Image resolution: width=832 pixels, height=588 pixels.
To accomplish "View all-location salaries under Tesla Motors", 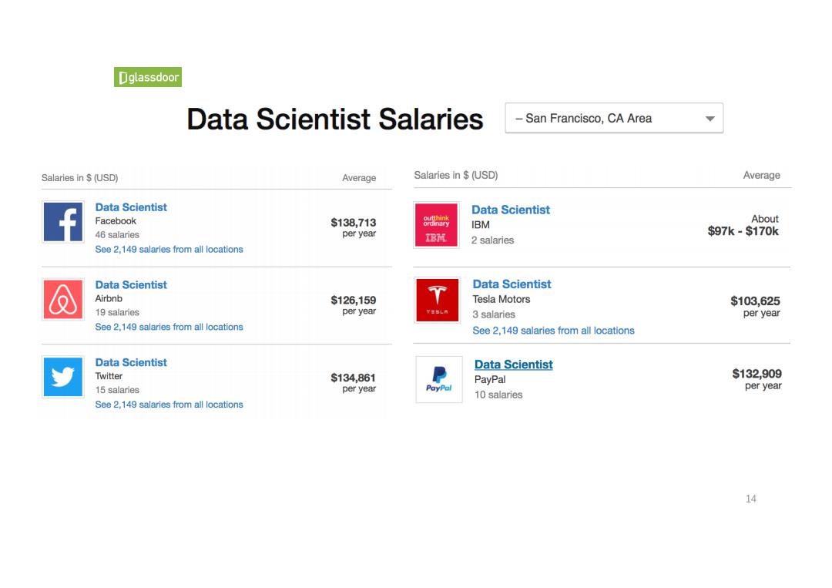I will coord(553,330).
